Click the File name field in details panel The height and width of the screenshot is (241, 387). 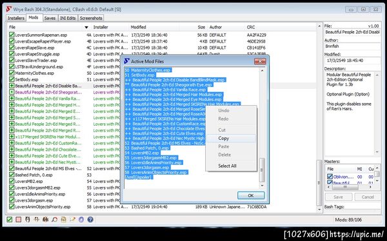[352, 32]
